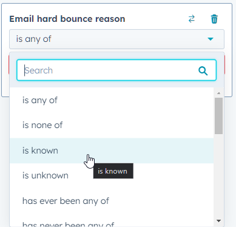Click the scrollbar down arrow

[218, 221]
